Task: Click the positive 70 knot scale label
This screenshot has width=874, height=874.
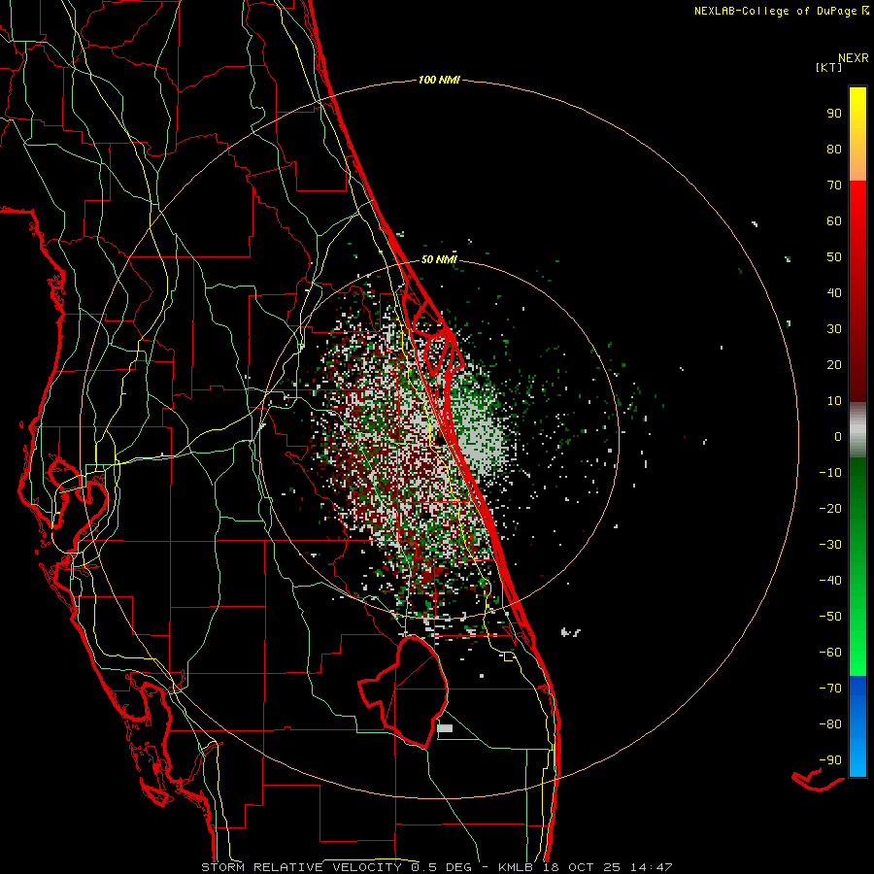Action: point(834,185)
